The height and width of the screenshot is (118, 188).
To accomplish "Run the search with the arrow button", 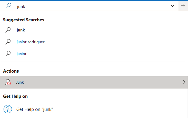I will click(x=183, y=6).
